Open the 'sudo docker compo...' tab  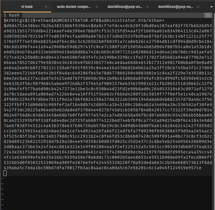click(74, 7)
